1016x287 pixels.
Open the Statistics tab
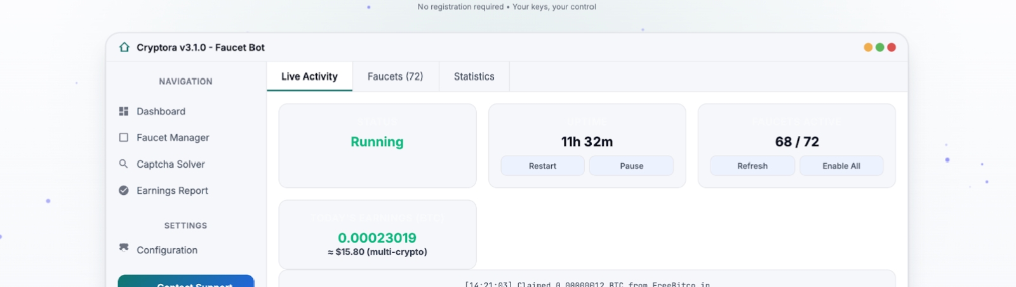[474, 77]
